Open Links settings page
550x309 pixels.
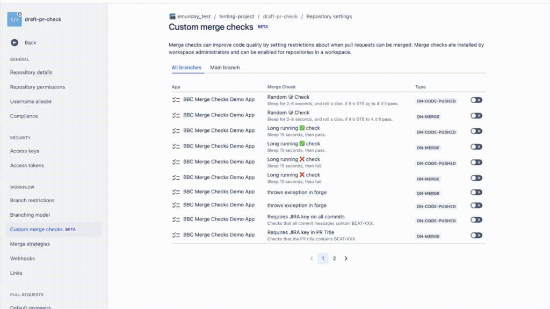pos(16,273)
